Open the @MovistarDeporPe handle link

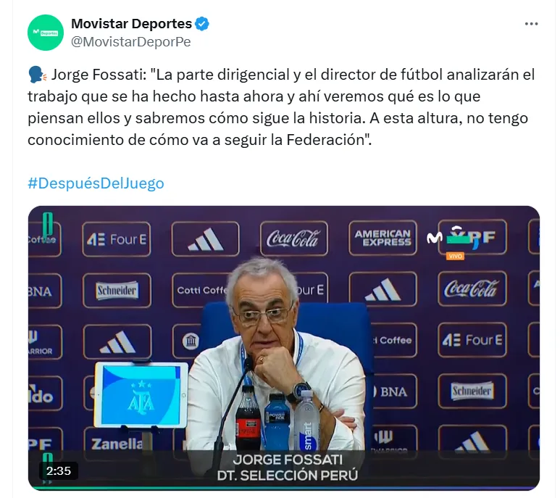(131, 42)
